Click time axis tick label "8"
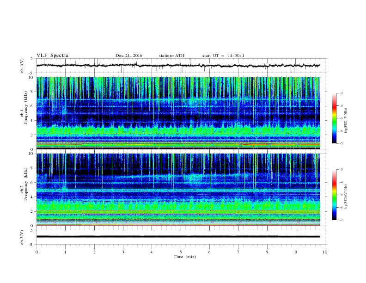Viewport: 366px width, 283px height. point(267,252)
